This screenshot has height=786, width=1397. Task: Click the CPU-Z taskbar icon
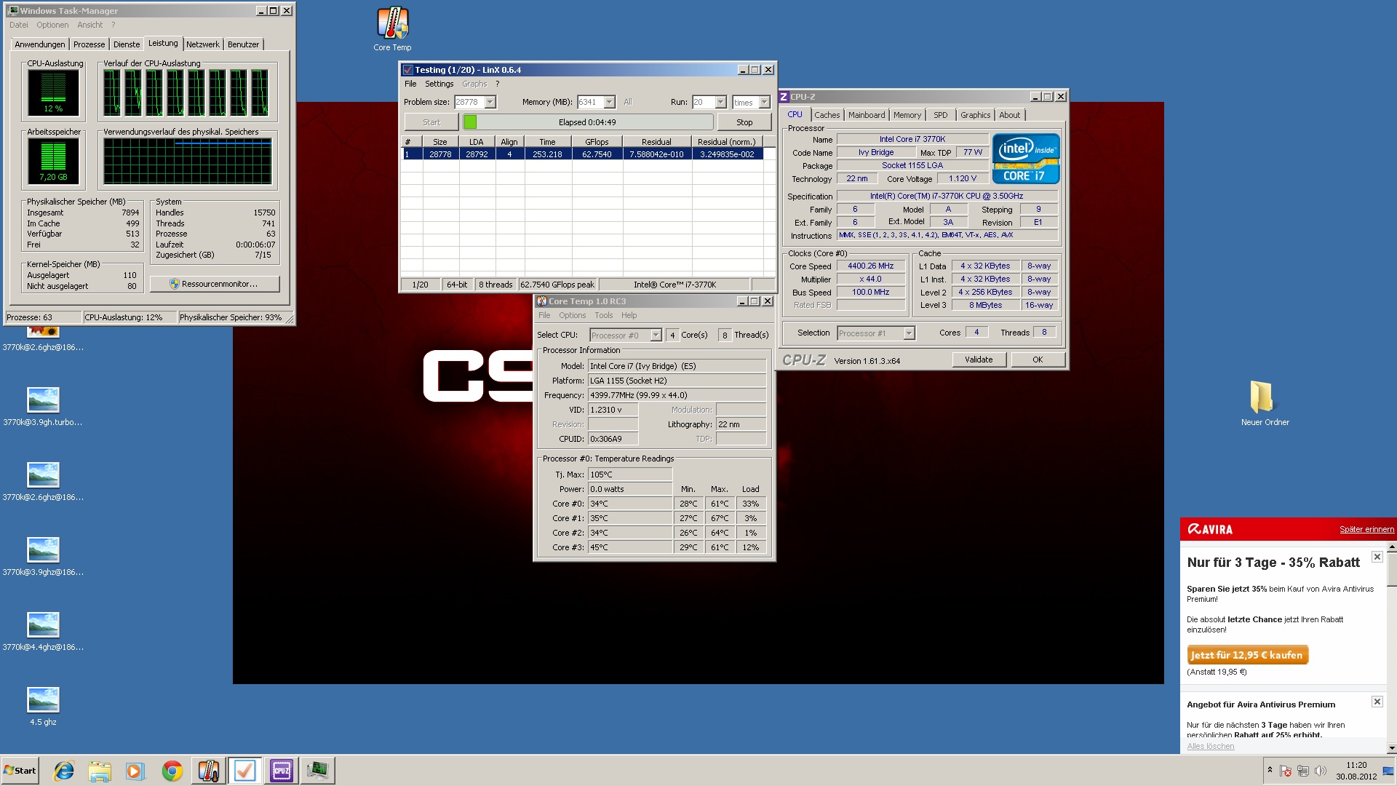click(x=282, y=770)
